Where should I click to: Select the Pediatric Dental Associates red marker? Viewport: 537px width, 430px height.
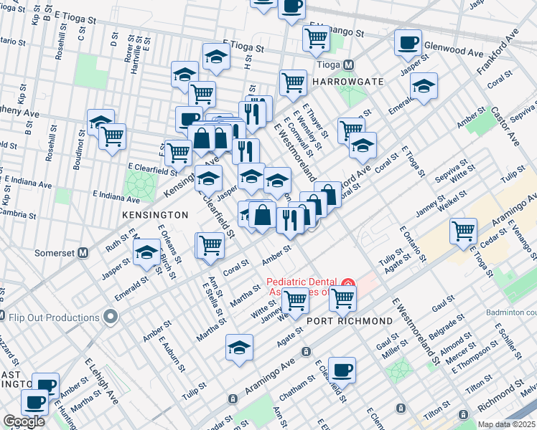pyautogui.click(x=349, y=283)
